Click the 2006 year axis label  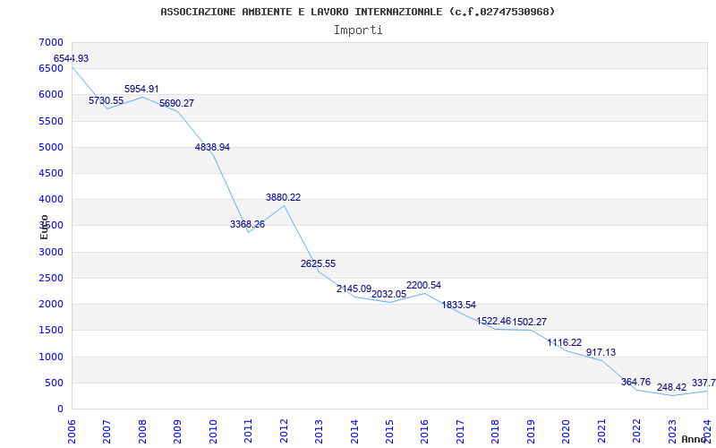[x=72, y=431]
